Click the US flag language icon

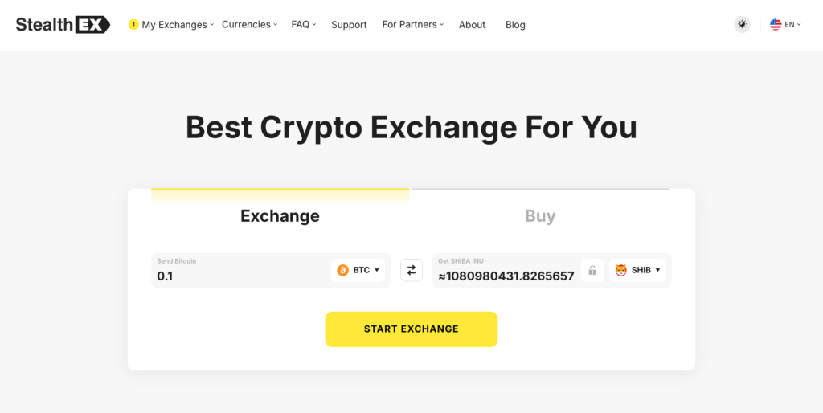point(776,25)
